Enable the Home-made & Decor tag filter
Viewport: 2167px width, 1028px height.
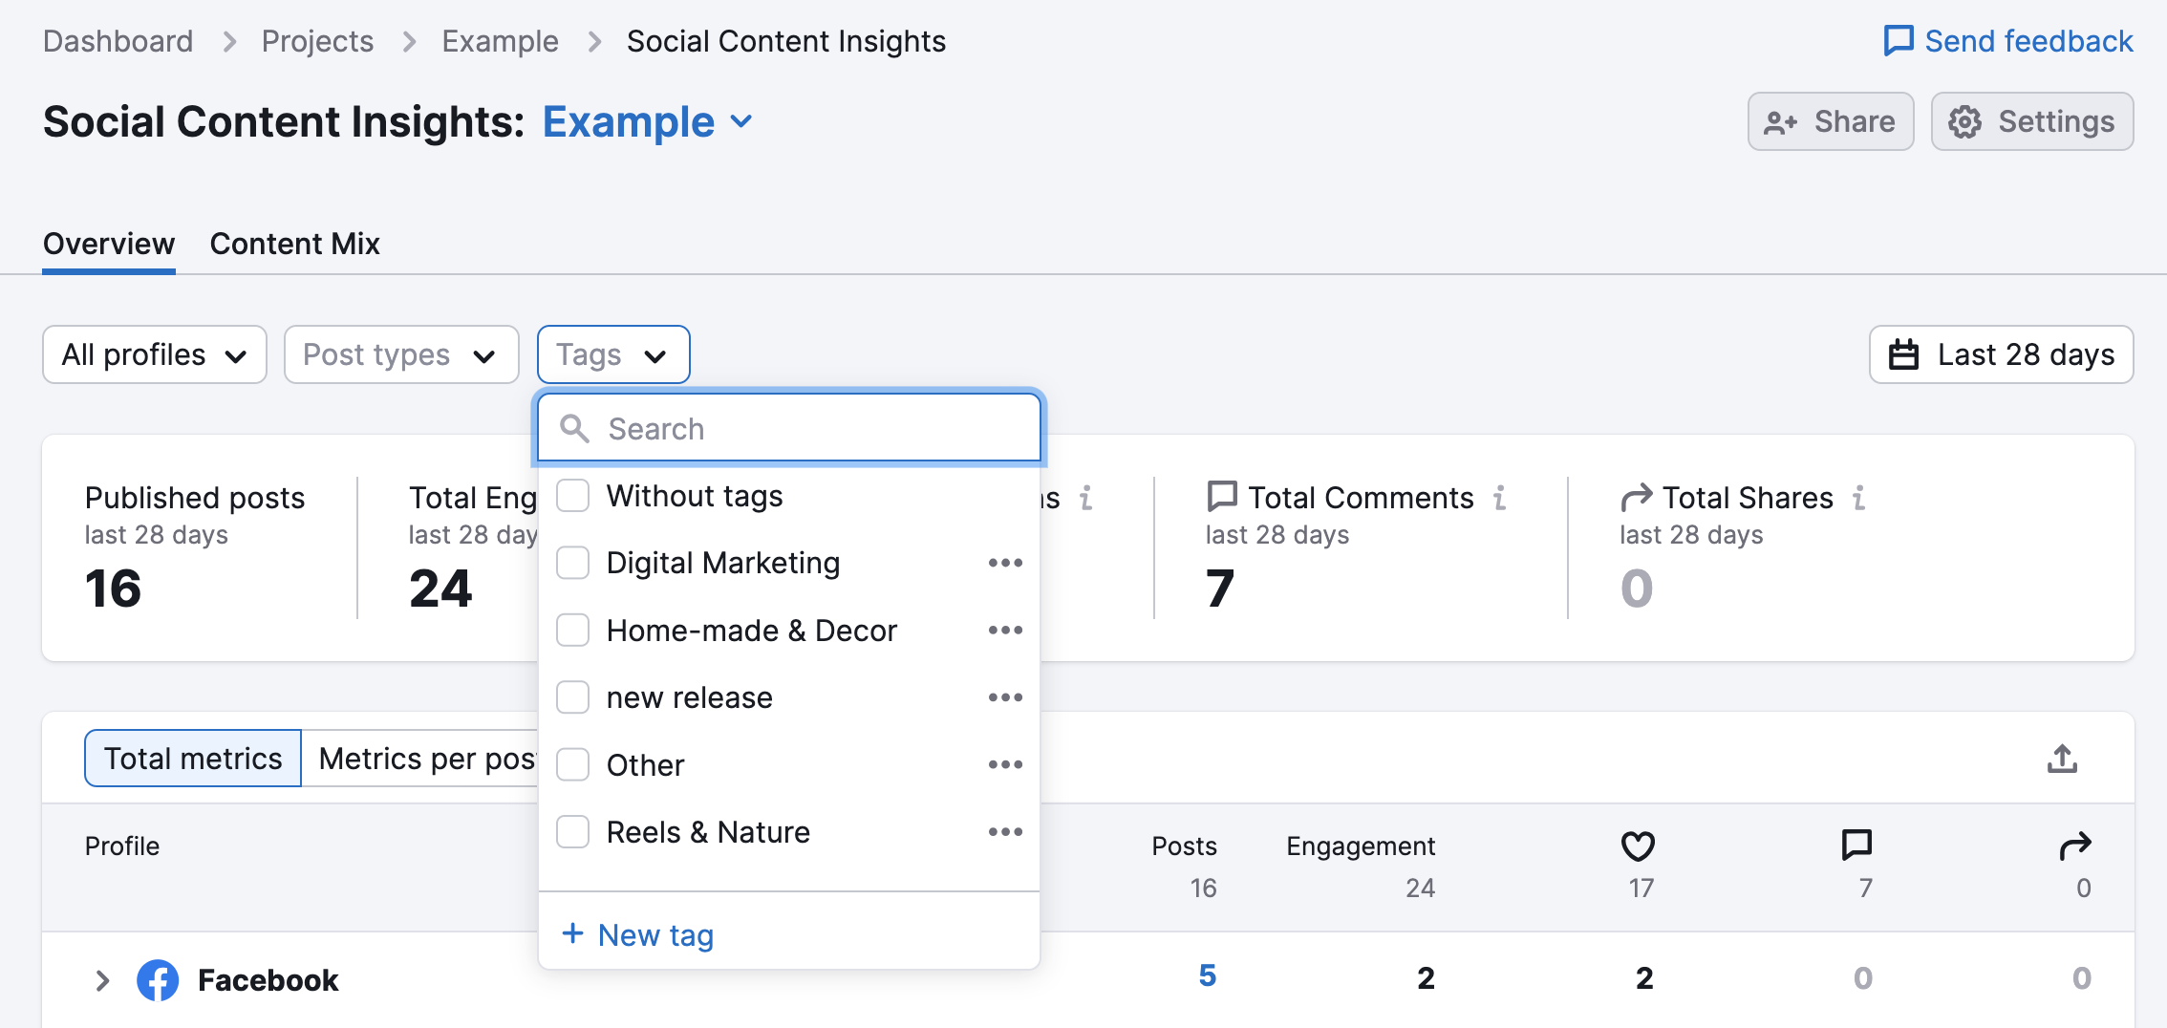[572, 630]
